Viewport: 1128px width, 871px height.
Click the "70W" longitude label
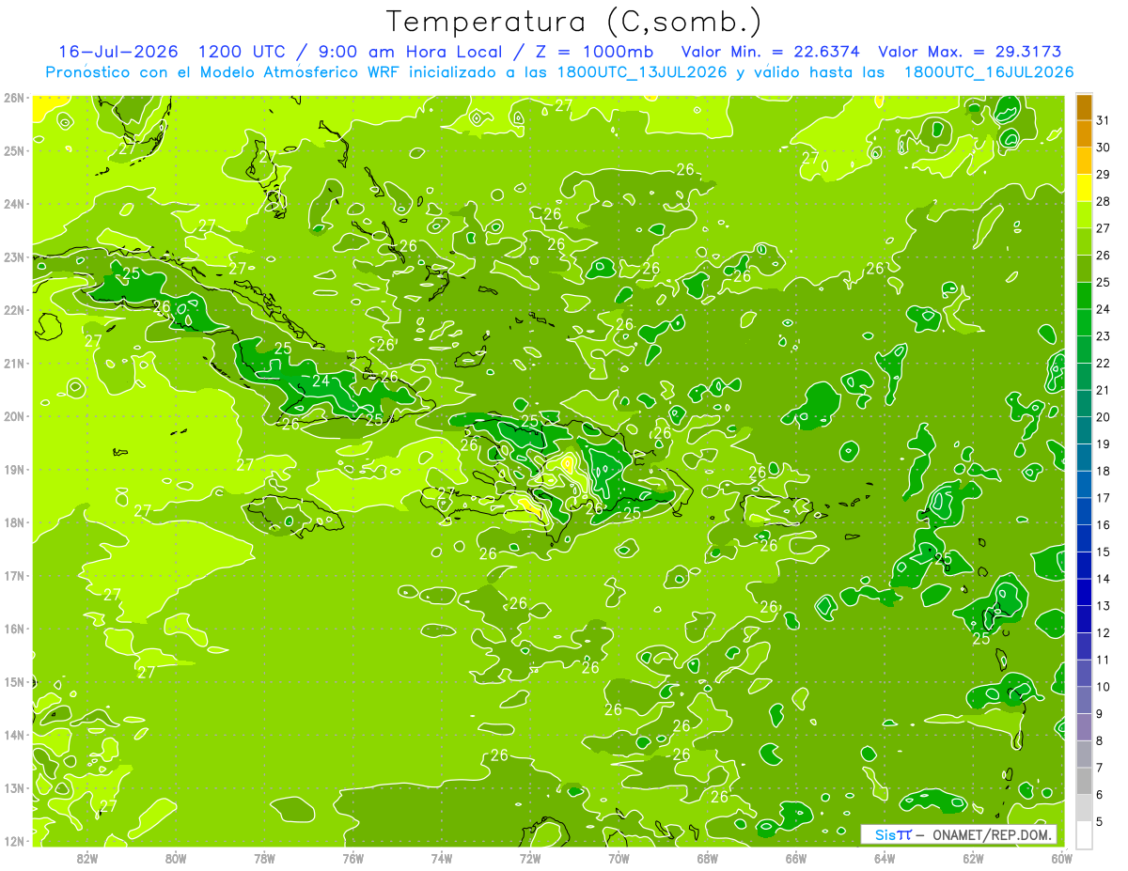(x=619, y=858)
